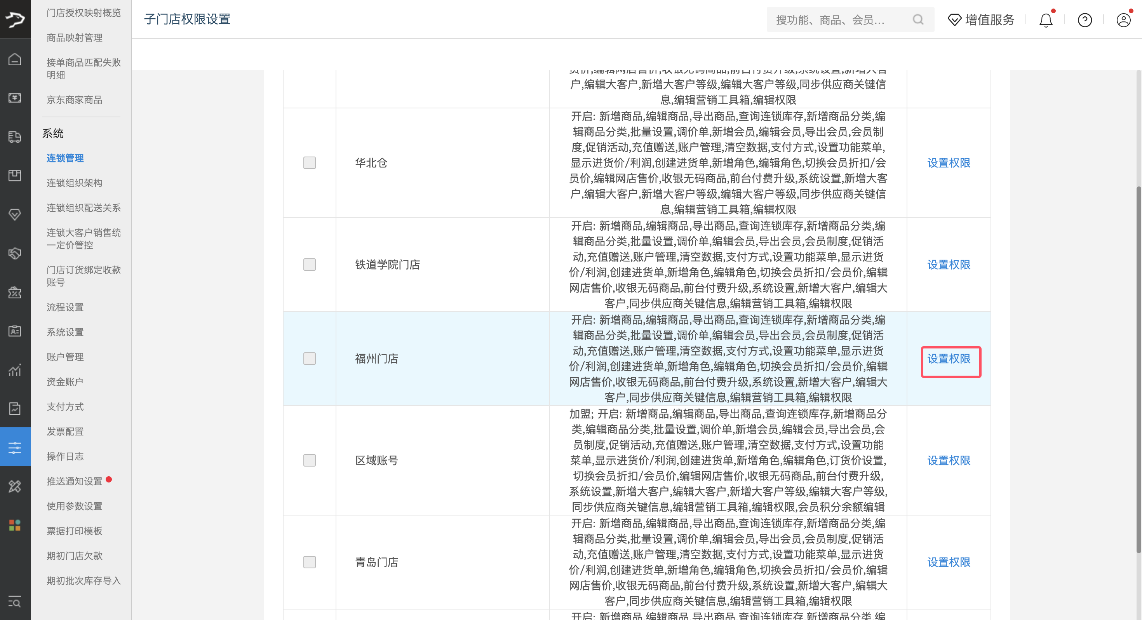Tick the checkbox for 华北仓

click(x=310, y=163)
